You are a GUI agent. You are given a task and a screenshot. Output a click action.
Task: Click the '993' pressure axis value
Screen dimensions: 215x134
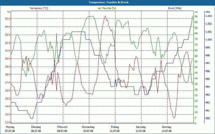(207, 95)
